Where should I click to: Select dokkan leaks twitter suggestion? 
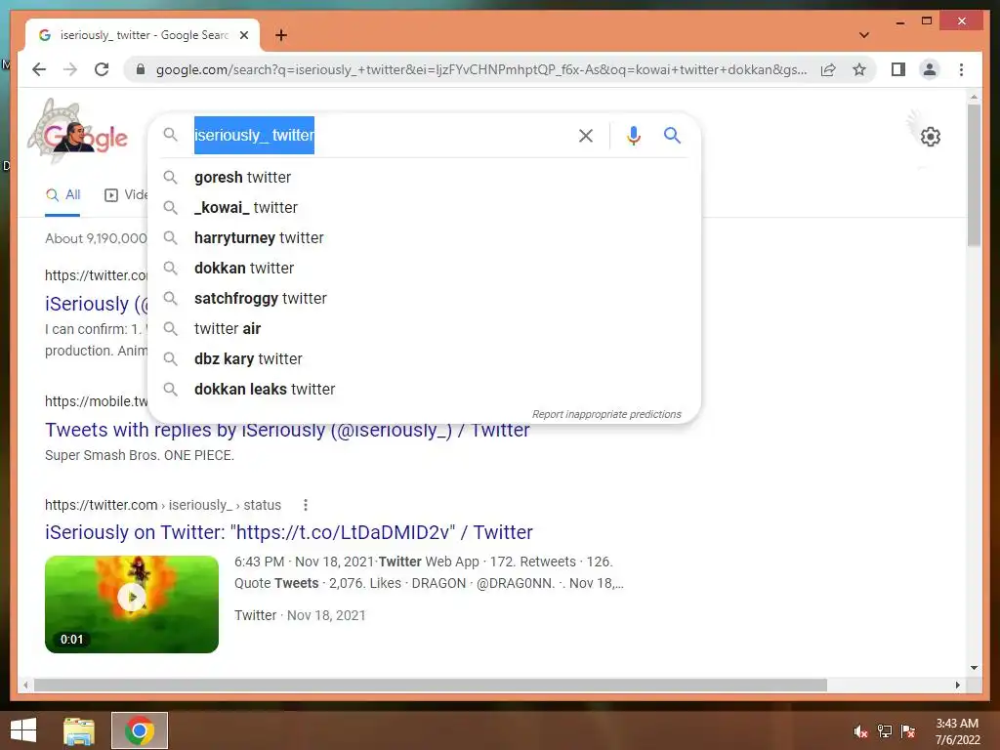(x=424, y=389)
